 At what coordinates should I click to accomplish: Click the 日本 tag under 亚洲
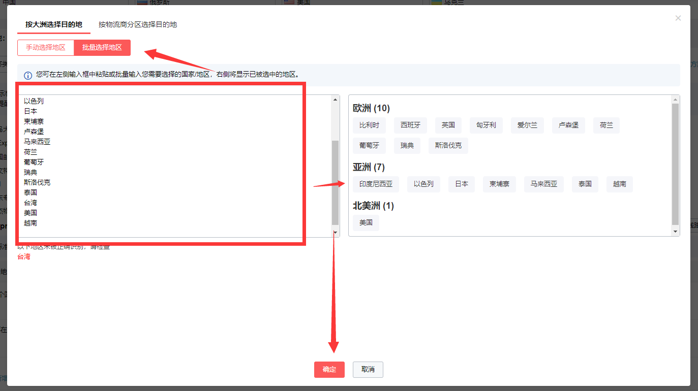point(462,184)
